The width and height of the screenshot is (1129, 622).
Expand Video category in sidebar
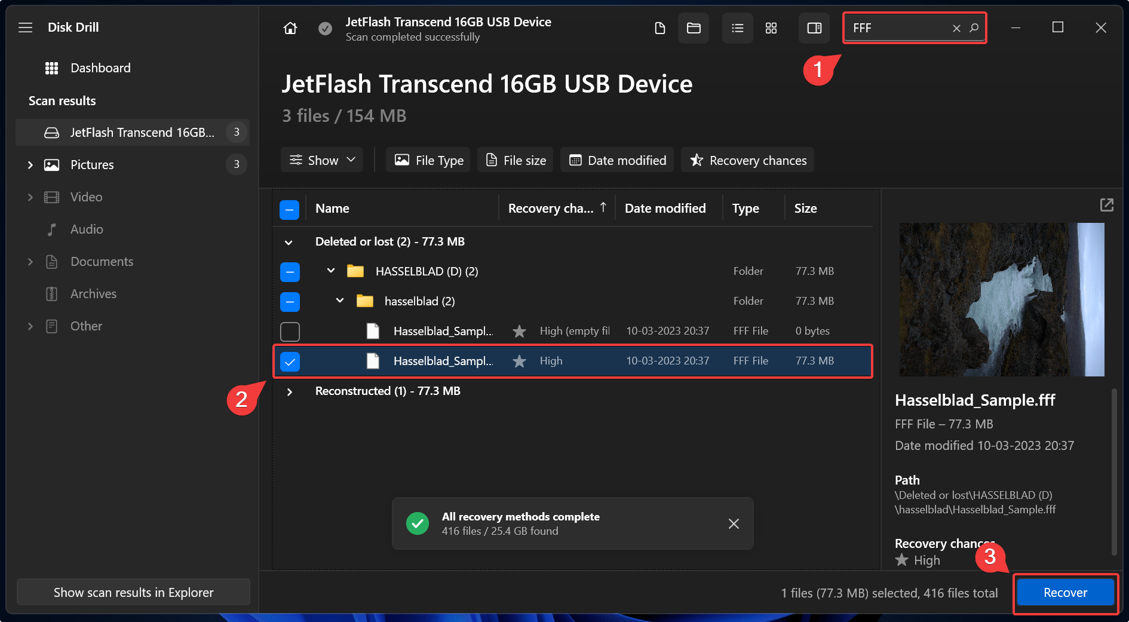tap(30, 197)
